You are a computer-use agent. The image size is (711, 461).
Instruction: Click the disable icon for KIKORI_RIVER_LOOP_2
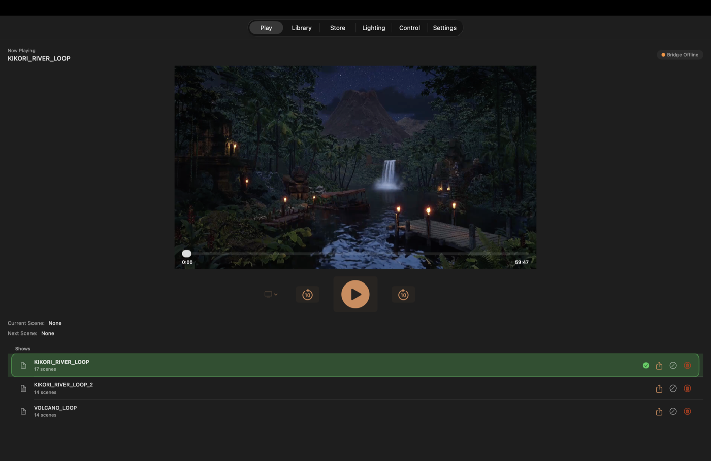click(x=673, y=388)
